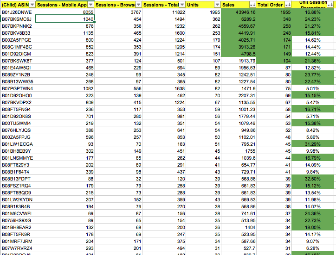Select ASIN cell B00TU5WMI4
The image size is (336, 255).
point(18,123)
